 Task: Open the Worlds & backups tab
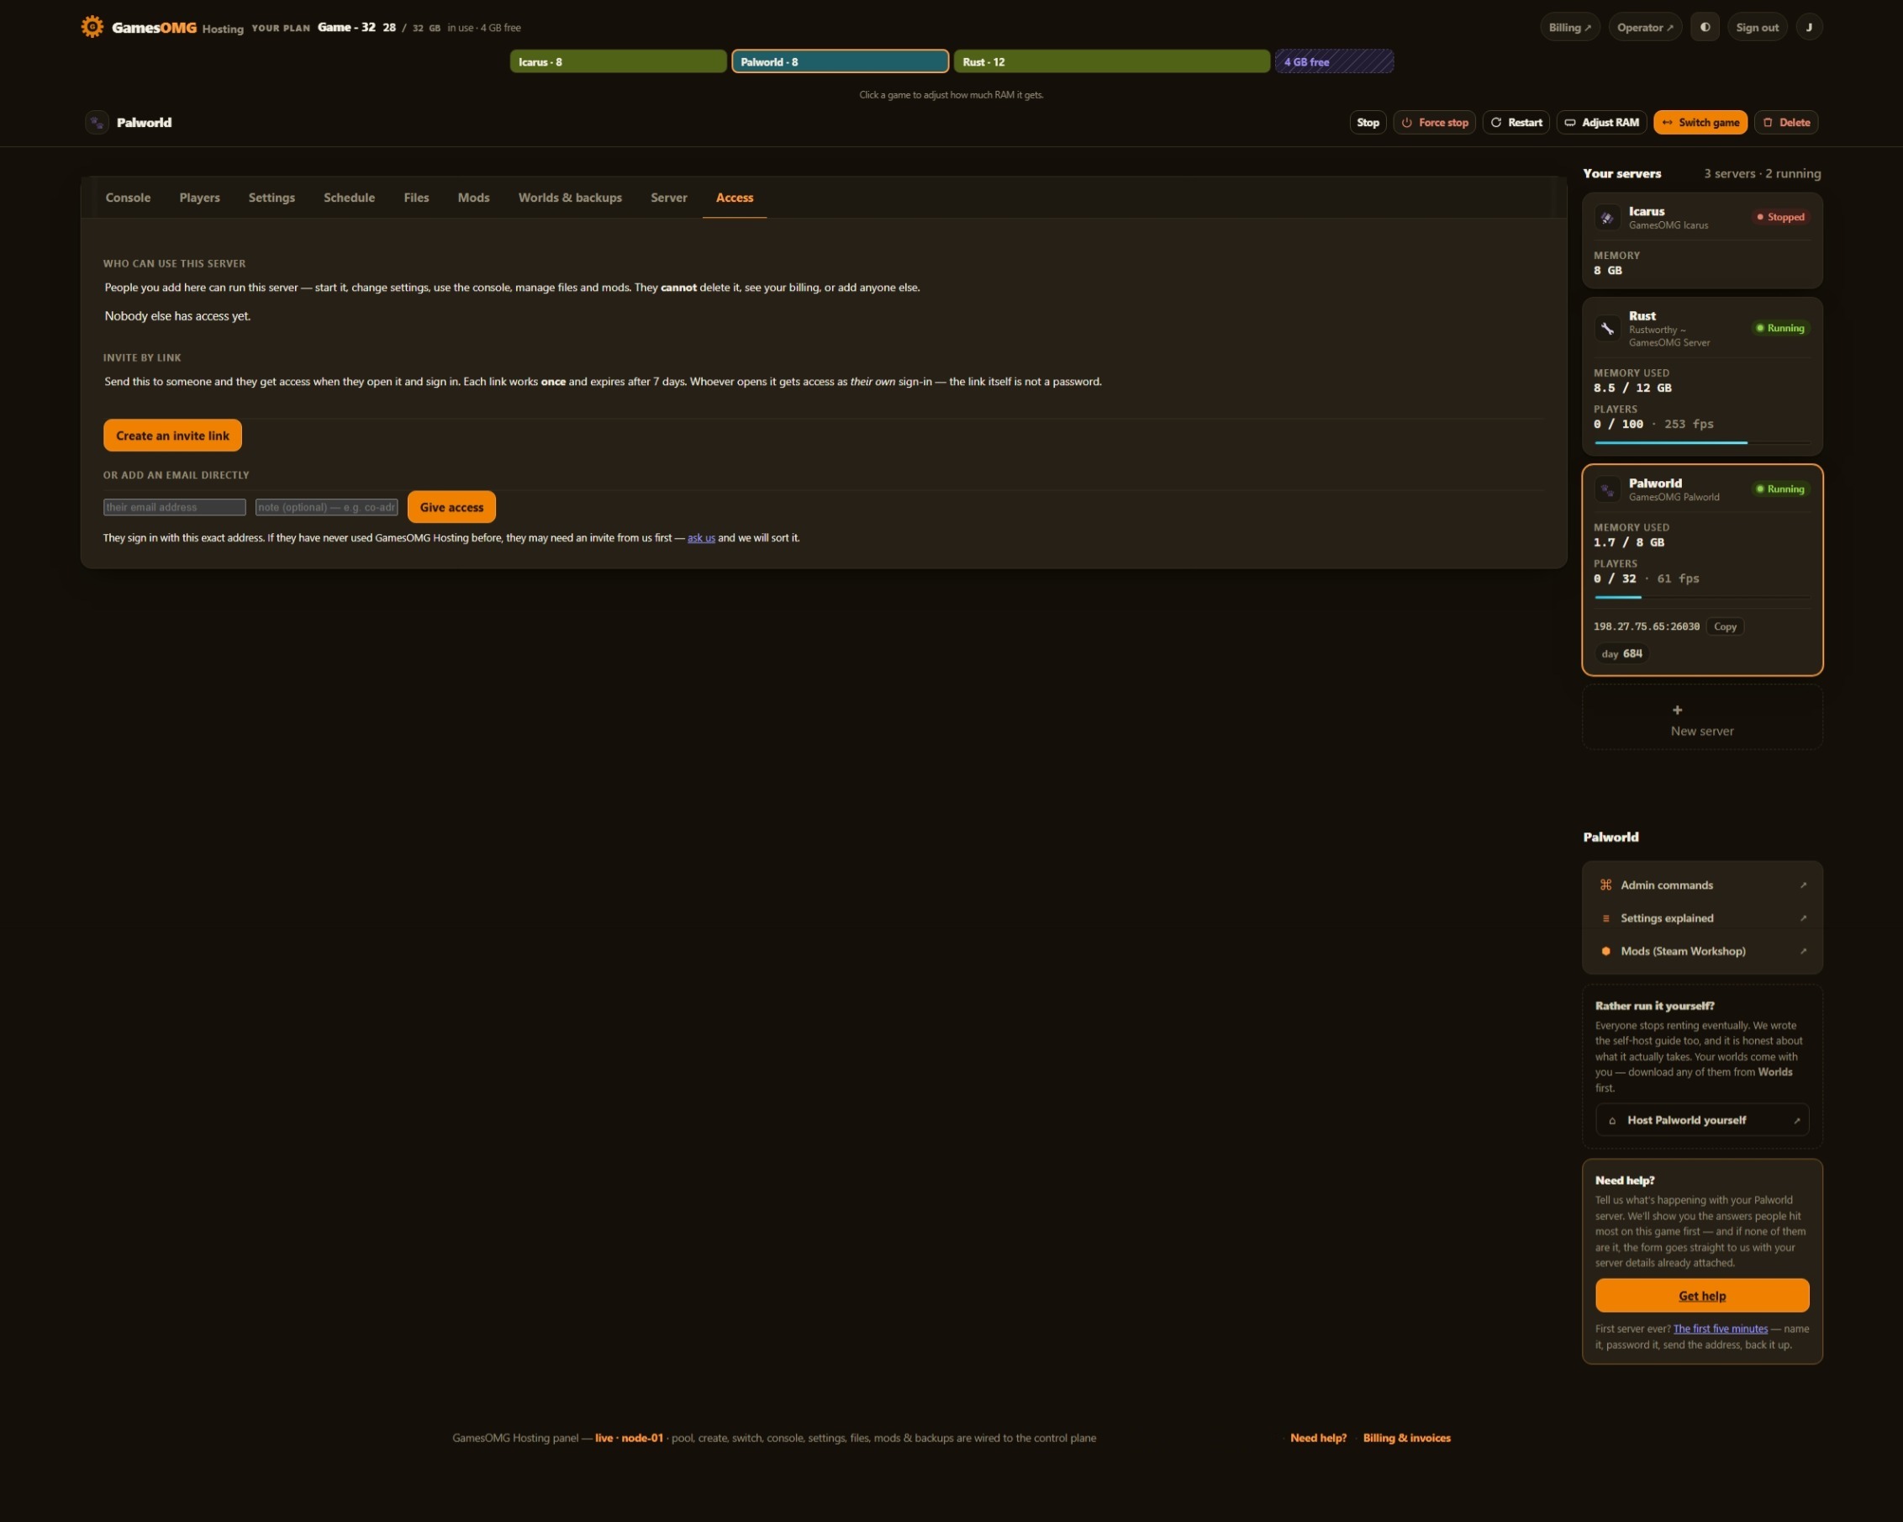point(570,198)
